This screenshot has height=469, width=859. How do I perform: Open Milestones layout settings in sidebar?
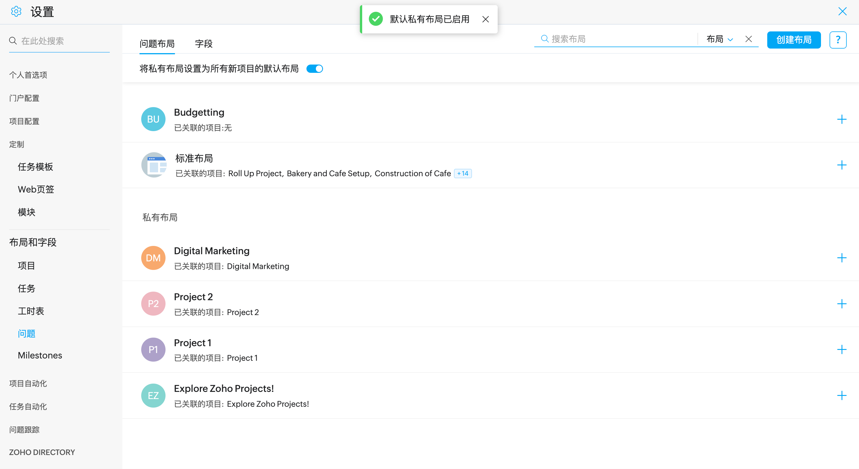click(x=40, y=355)
